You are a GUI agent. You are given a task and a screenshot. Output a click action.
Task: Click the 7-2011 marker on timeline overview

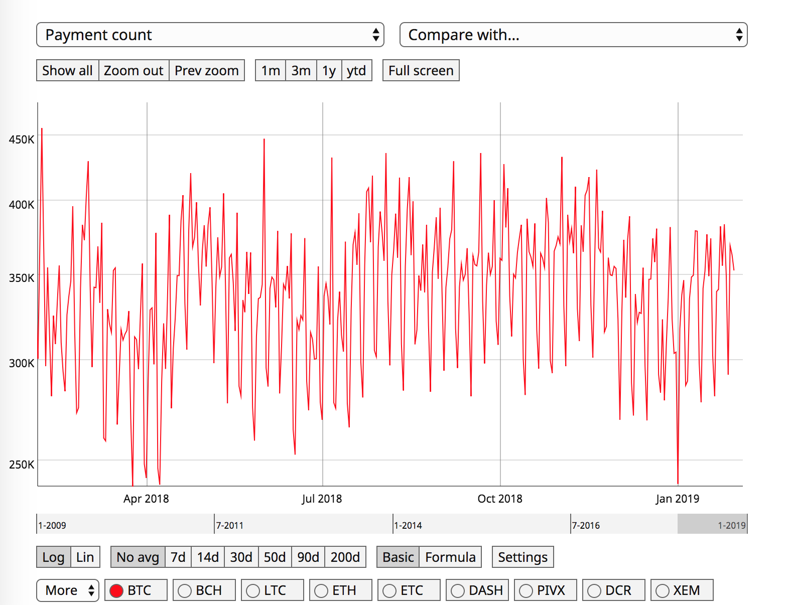tap(230, 525)
